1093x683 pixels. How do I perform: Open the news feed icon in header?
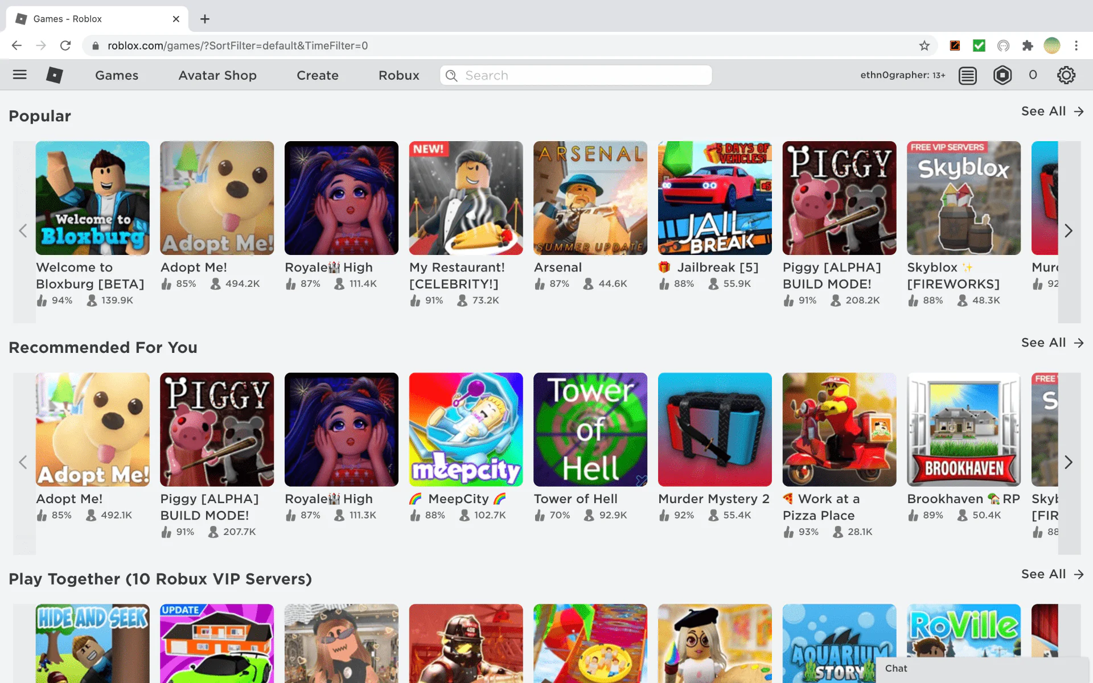tap(967, 75)
